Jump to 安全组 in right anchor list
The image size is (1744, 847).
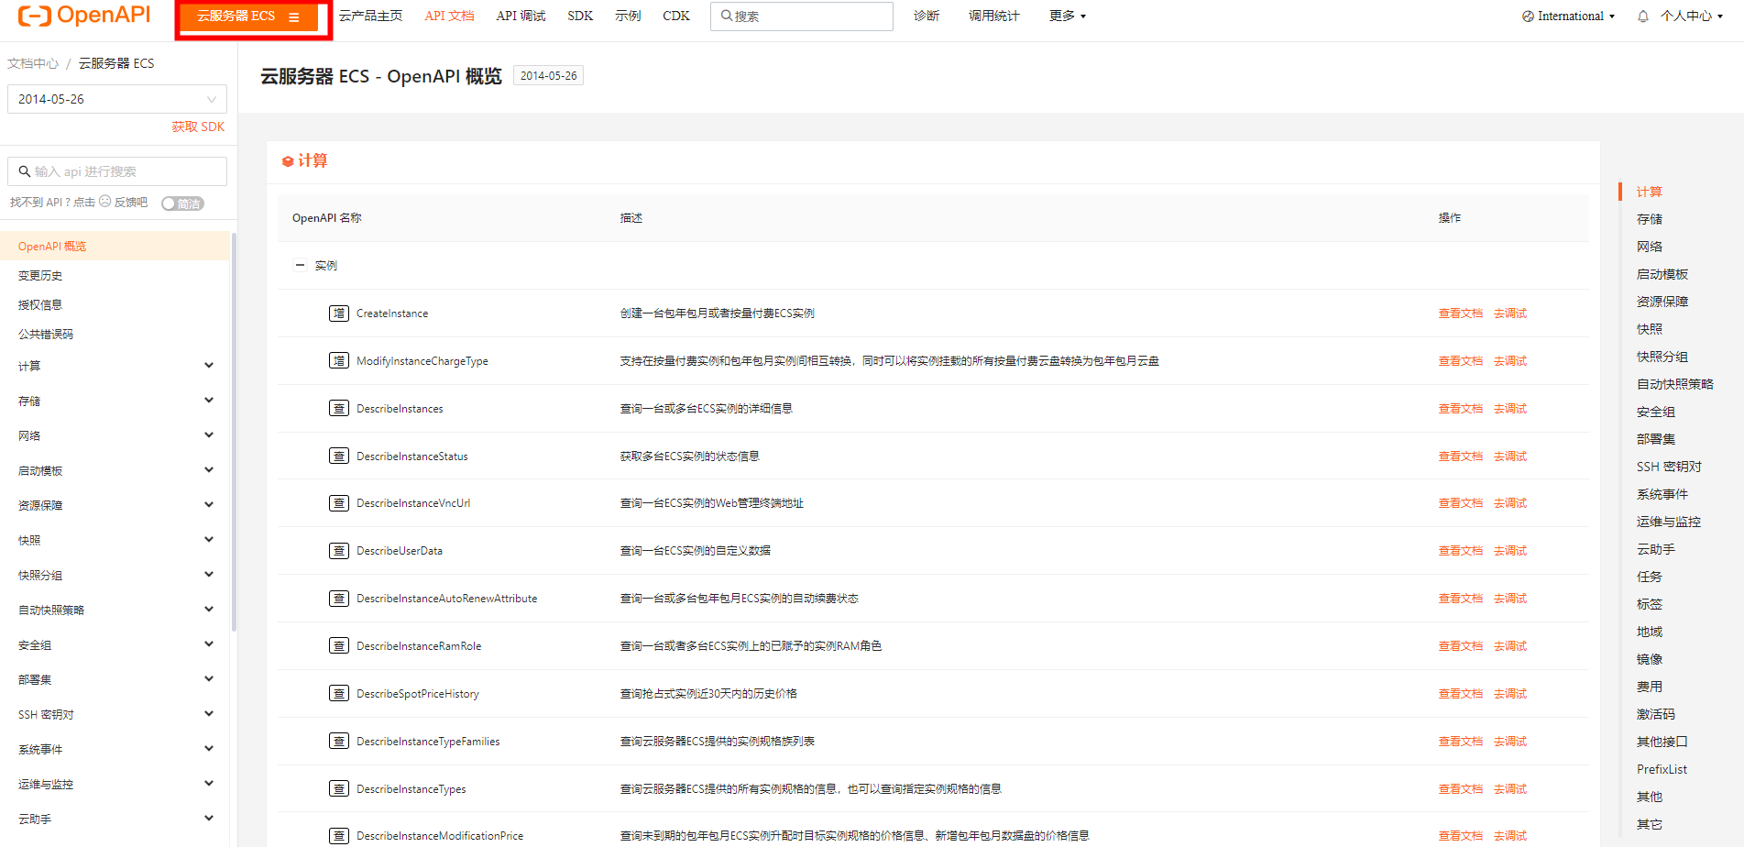(1655, 412)
